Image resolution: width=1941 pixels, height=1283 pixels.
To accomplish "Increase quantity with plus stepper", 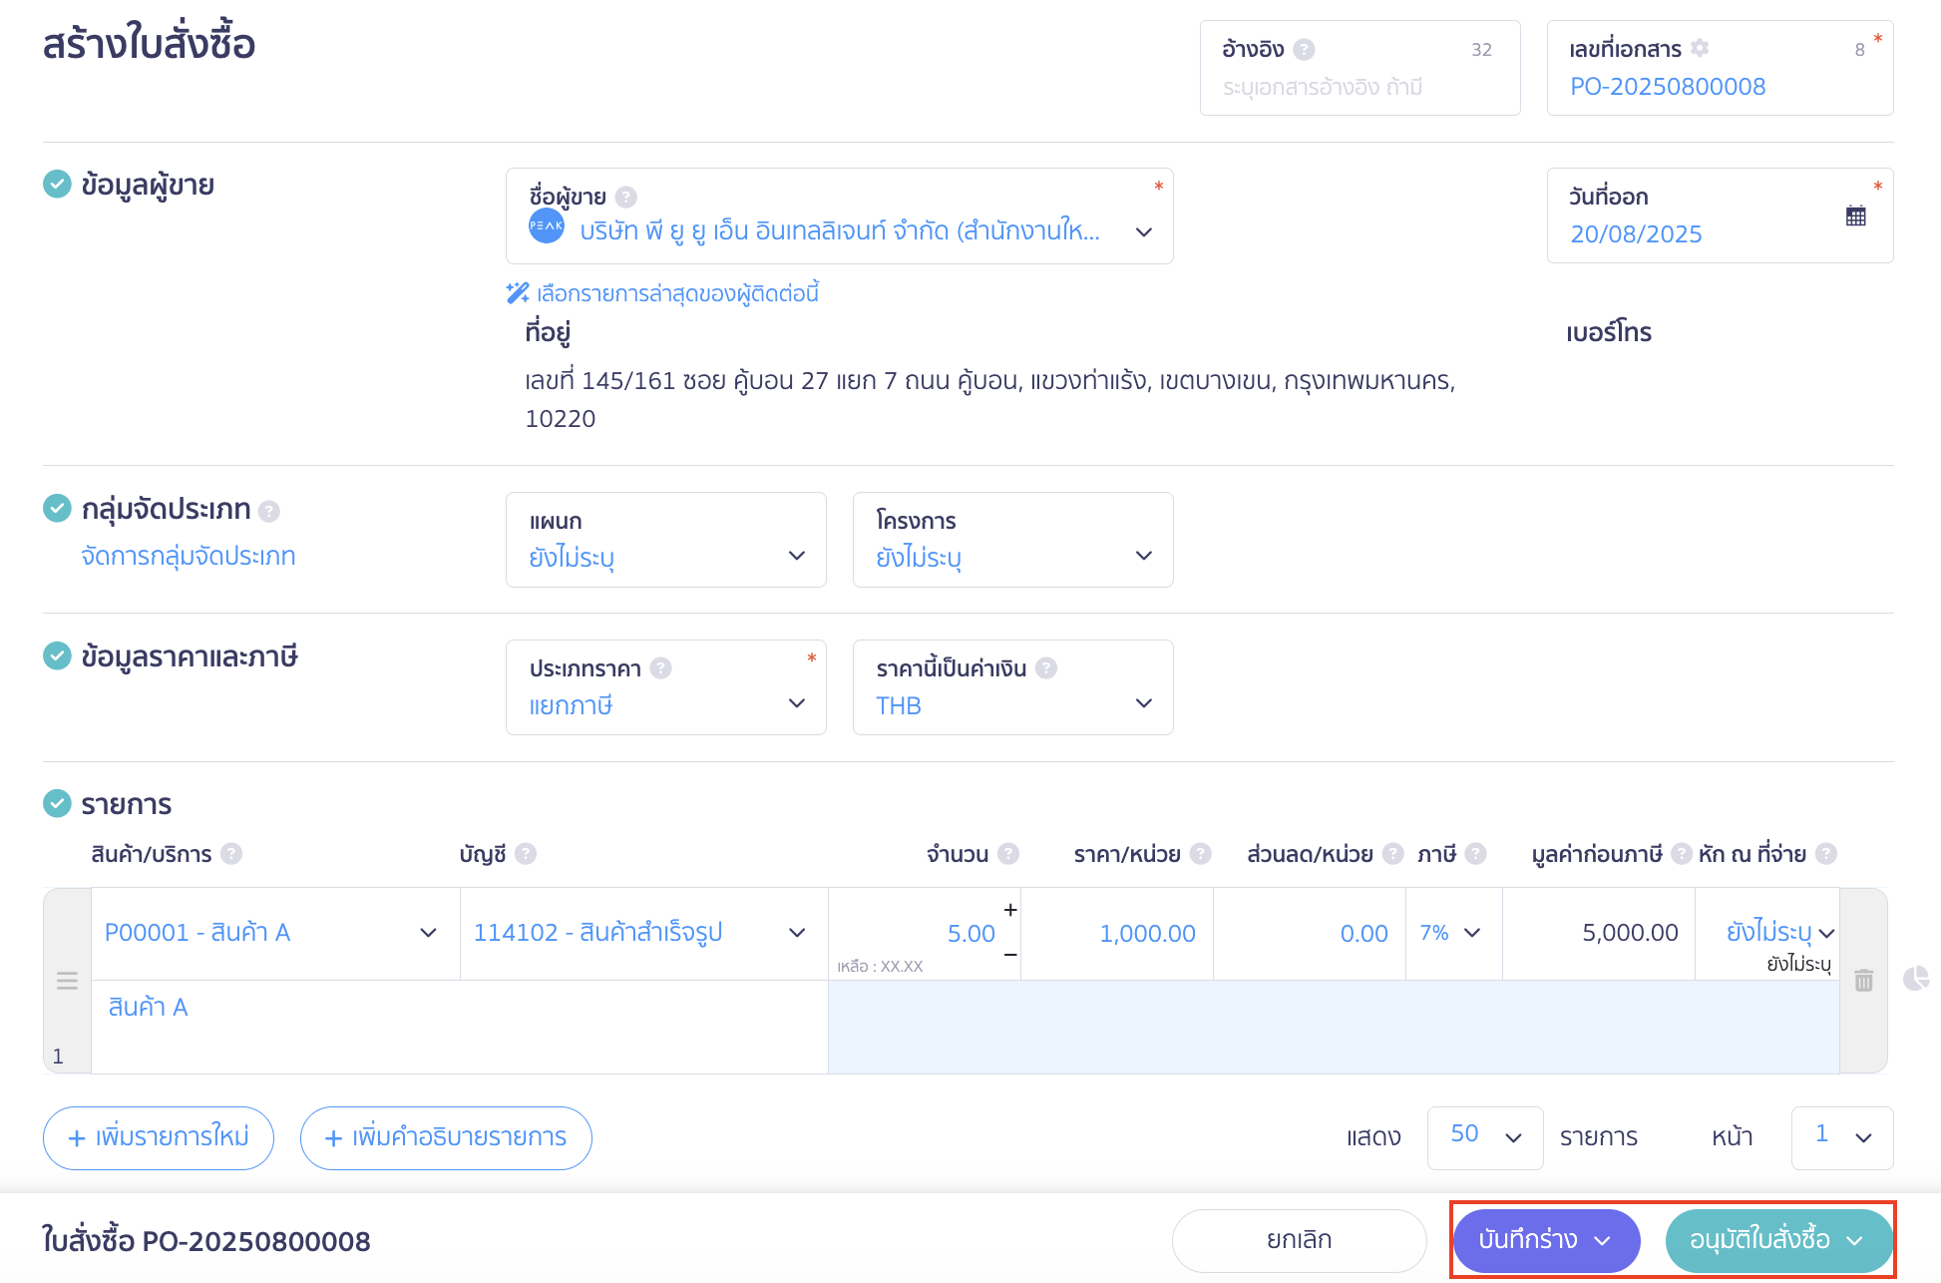I will (1010, 910).
